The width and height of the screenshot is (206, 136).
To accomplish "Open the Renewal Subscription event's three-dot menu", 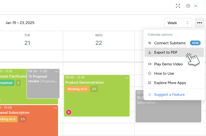I will point(55,108).
